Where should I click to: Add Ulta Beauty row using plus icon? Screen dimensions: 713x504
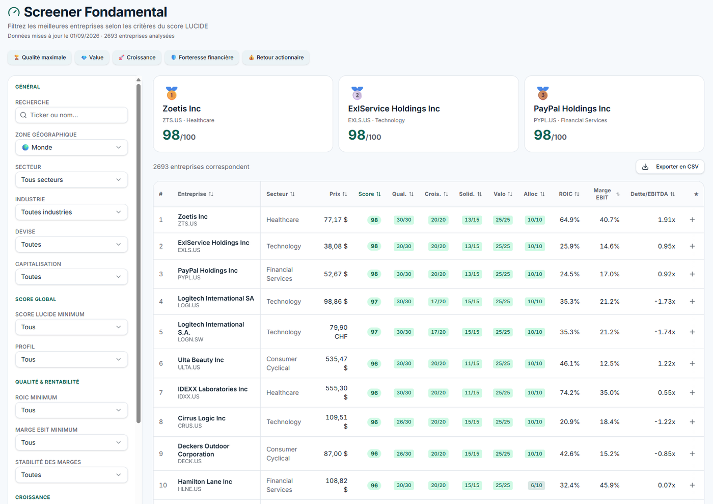click(x=692, y=363)
